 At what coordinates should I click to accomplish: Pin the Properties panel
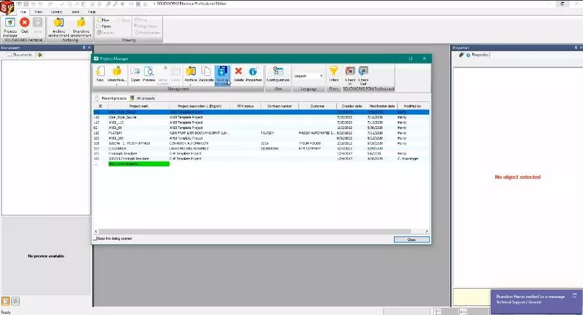point(576,48)
